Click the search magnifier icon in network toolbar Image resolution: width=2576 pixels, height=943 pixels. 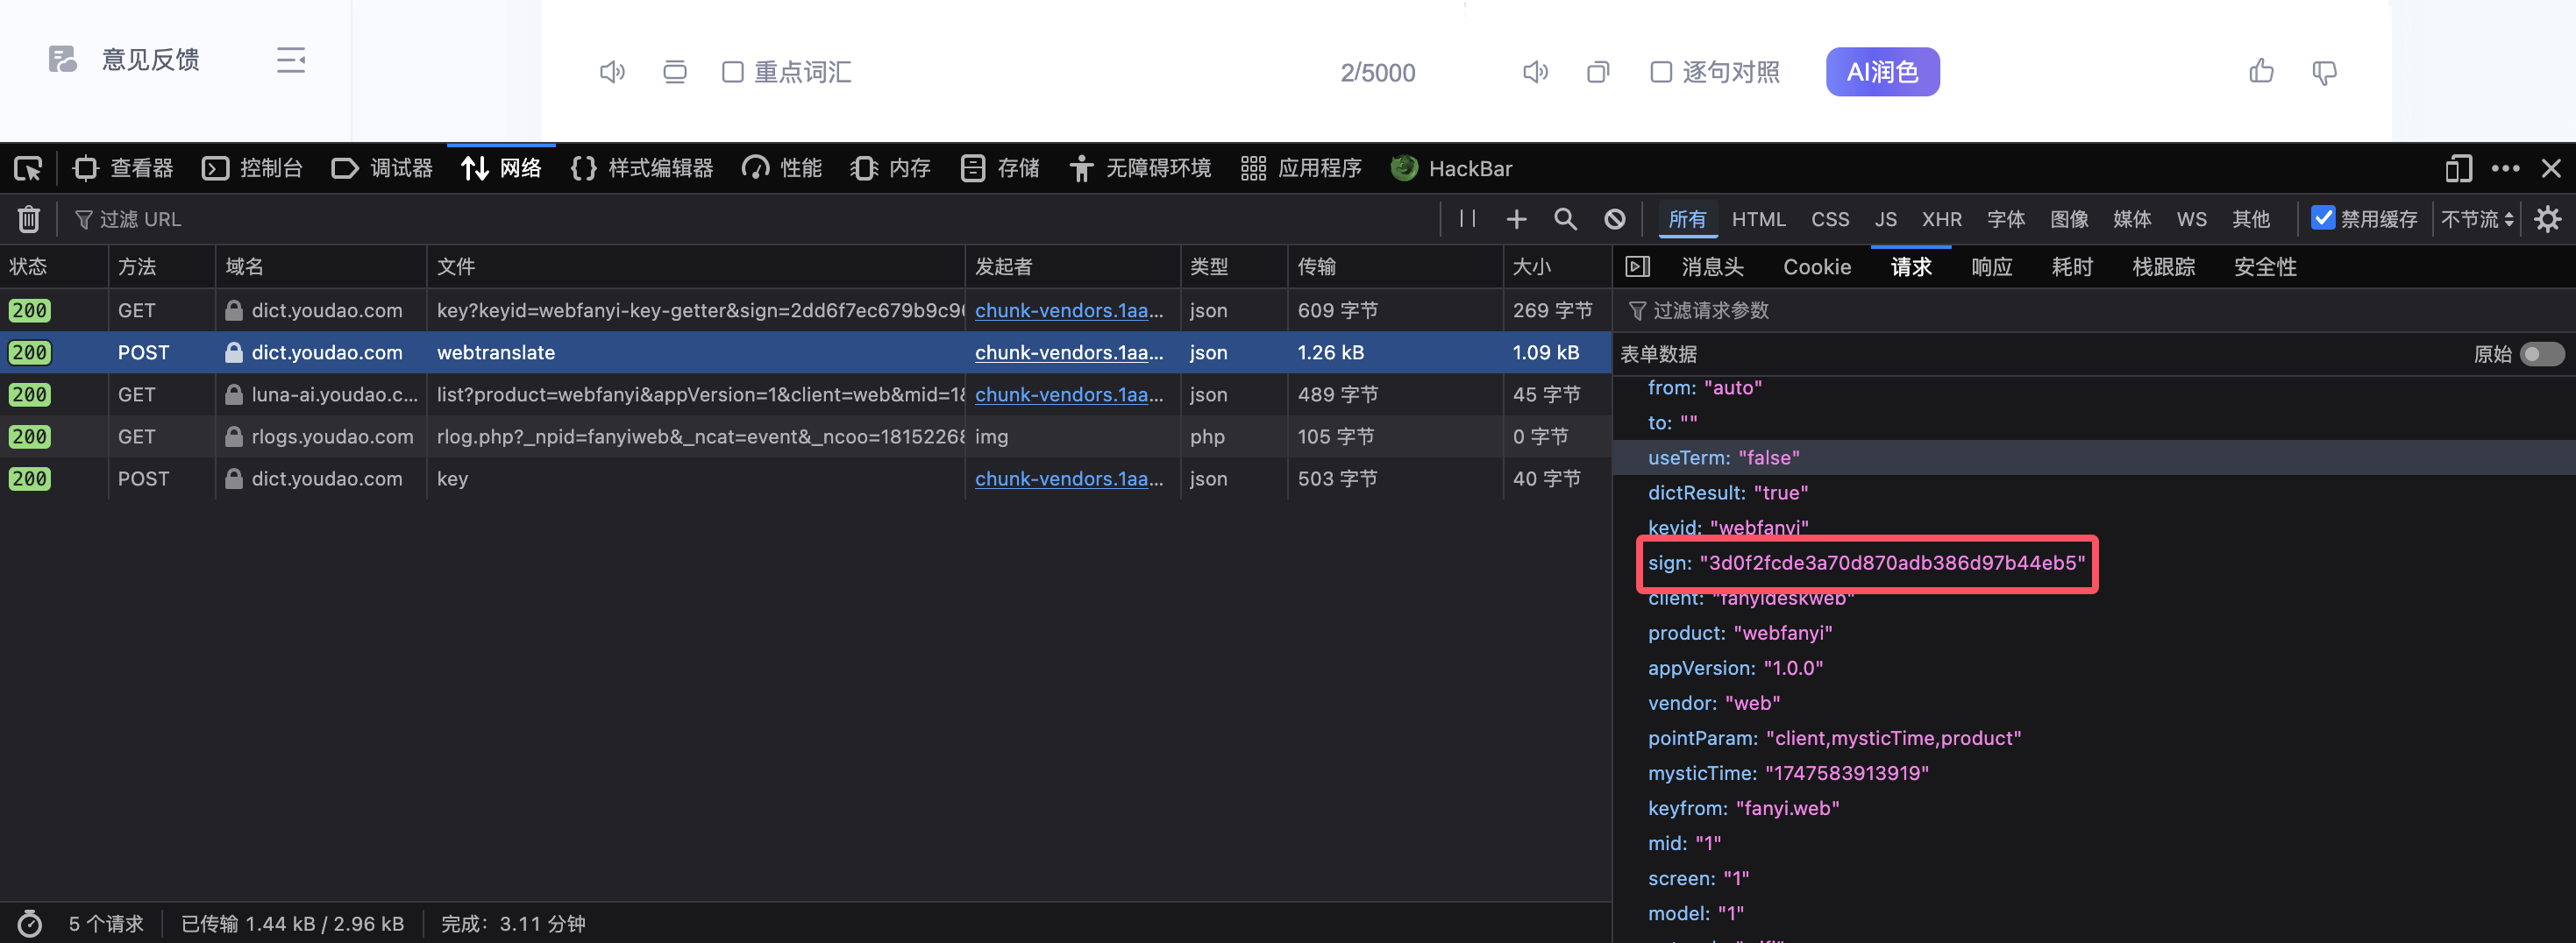[1565, 219]
